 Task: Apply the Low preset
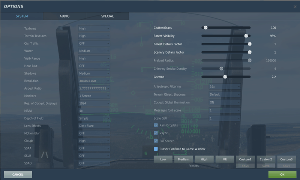tap(163, 159)
